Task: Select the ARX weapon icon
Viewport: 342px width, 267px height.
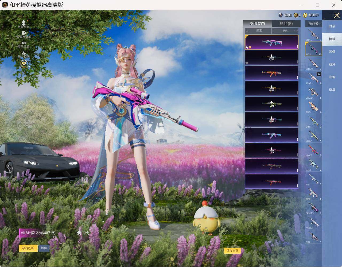Action: [314, 237]
